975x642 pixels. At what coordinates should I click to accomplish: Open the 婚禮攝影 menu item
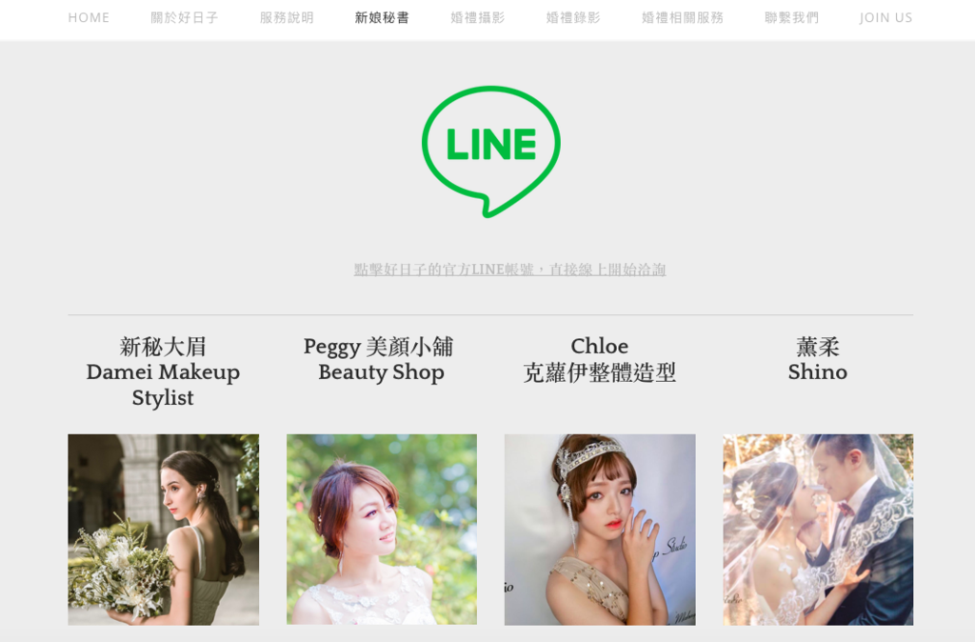[x=478, y=17]
